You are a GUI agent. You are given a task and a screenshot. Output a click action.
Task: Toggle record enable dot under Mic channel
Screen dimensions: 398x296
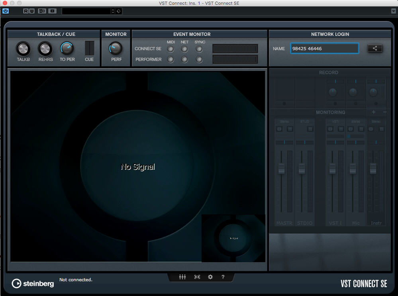coord(355,104)
